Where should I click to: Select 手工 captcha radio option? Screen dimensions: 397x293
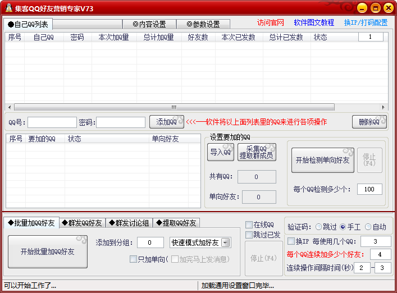(343, 227)
